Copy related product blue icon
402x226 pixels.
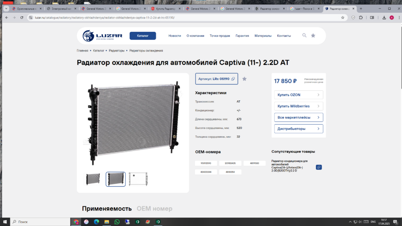point(319,167)
